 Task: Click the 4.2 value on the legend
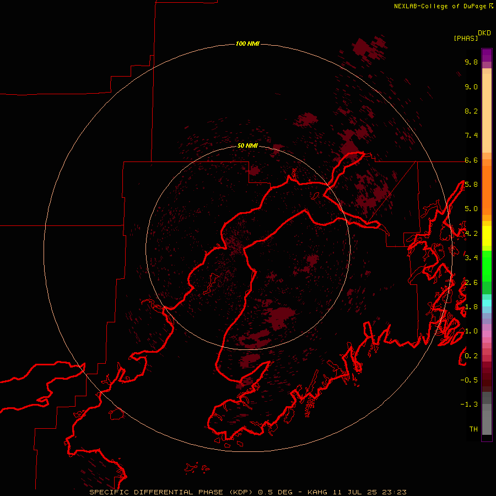pyautogui.click(x=471, y=234)
